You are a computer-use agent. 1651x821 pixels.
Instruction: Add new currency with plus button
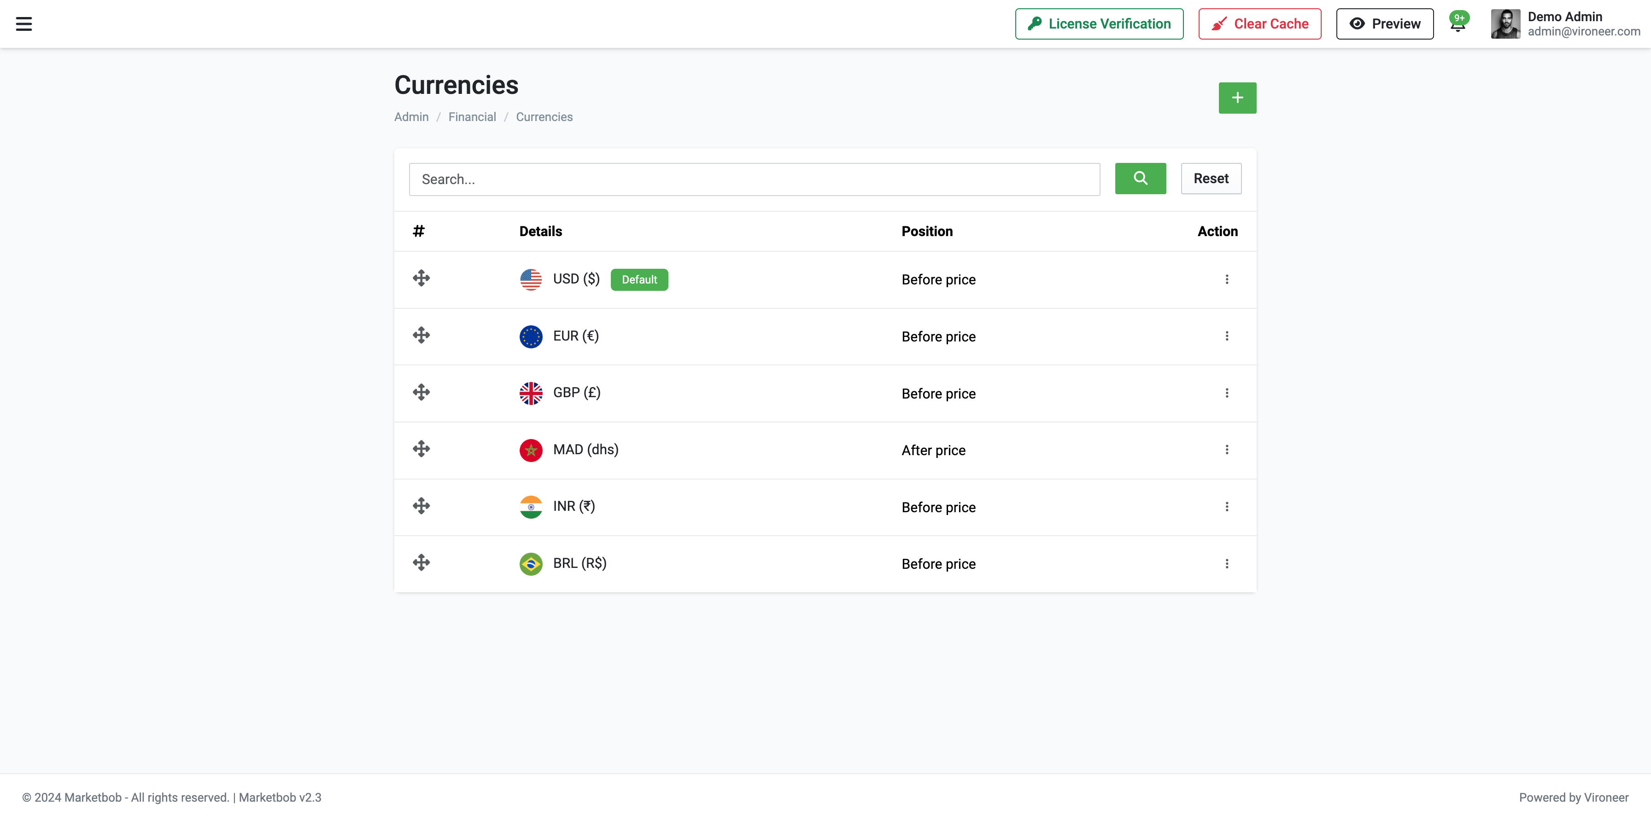pyautogui.click(x=1237, y=98)
